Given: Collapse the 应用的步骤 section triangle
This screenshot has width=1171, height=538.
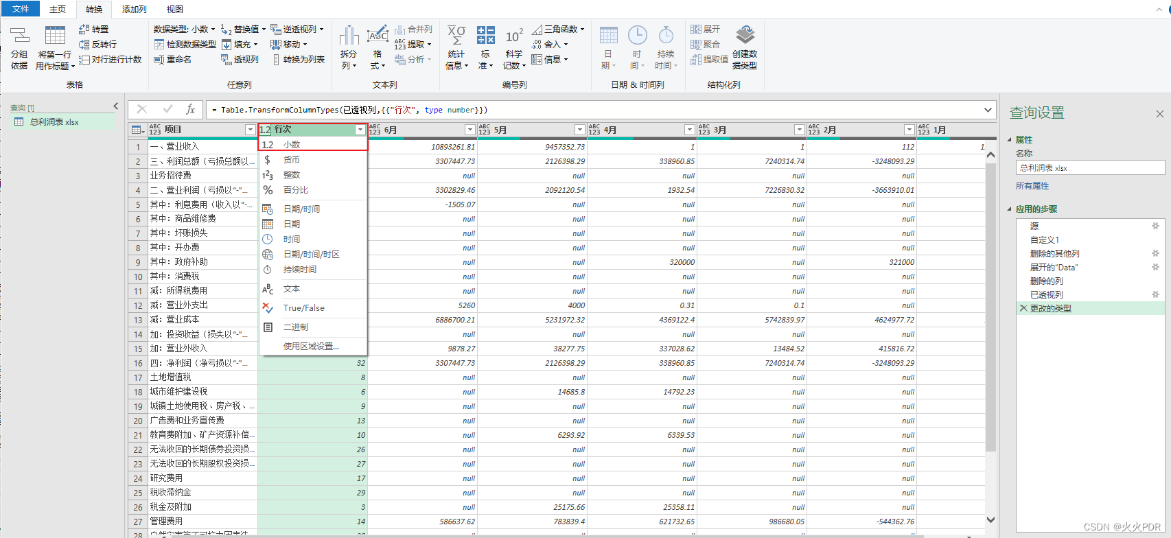Looking at the screenshot, I should pos(1010,209).
